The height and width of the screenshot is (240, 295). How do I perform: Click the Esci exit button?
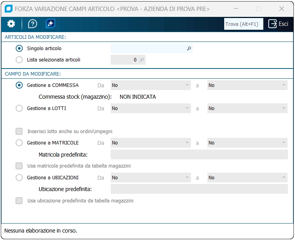[278, 24]
